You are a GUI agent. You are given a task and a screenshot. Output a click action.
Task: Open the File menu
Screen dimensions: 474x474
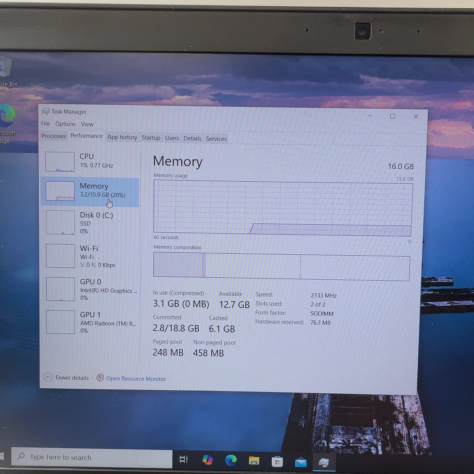coord(45,124)
